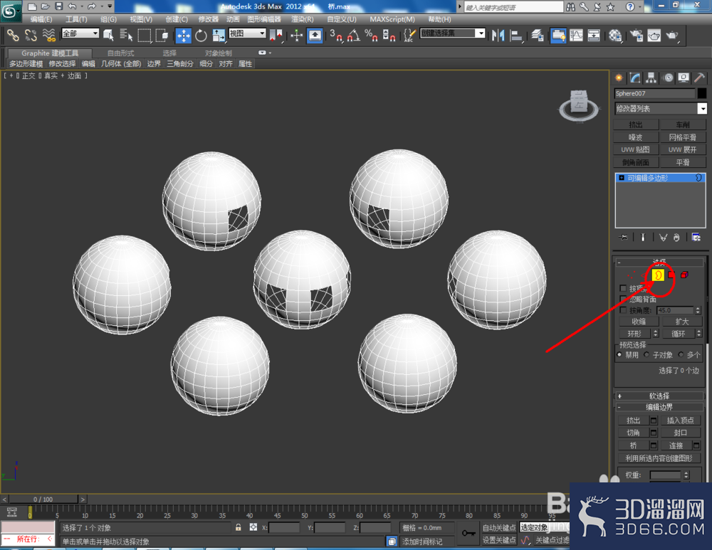Switch to the Utilities hammer panel icon
Screen dimensions: 712x550
pyautogui.click(x=699, y=78)
